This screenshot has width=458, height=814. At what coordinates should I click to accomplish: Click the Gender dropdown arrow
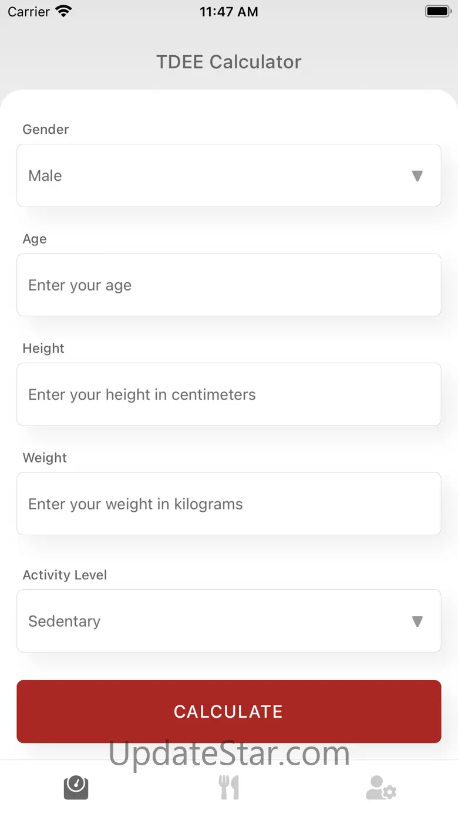417,176
